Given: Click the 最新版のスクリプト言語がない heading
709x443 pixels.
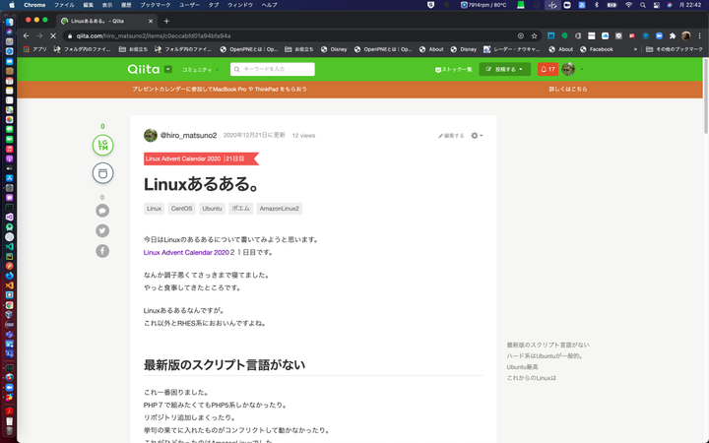Looking at the screenshot, I should click(225, 365).
